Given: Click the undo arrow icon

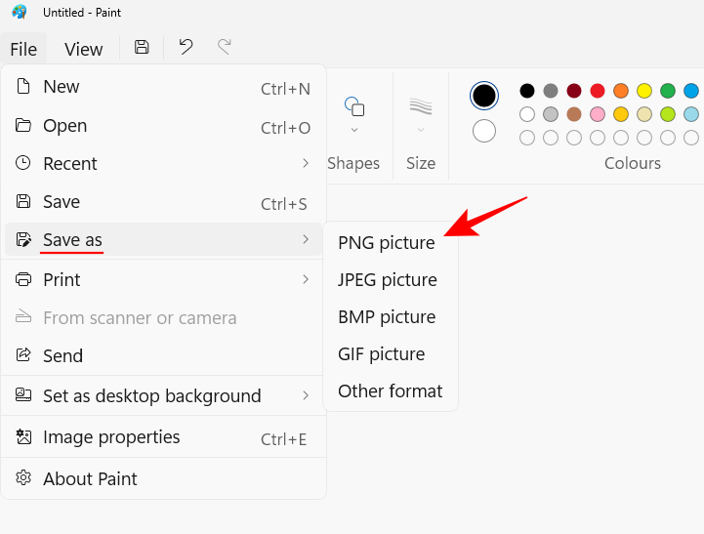Looking at the screenshot, I should (186, 47).
